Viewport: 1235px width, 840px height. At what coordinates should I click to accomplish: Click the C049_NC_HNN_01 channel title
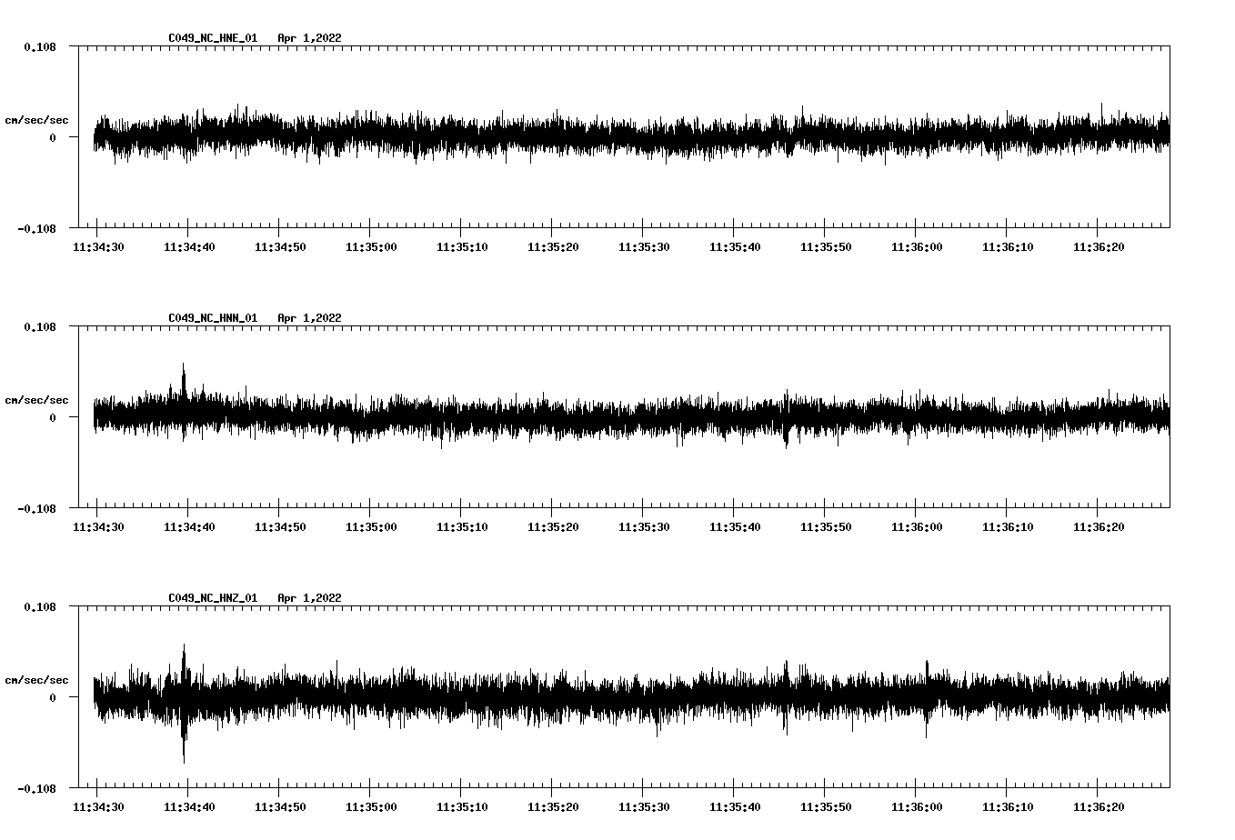pyautogui.click(x=213, y=318)
